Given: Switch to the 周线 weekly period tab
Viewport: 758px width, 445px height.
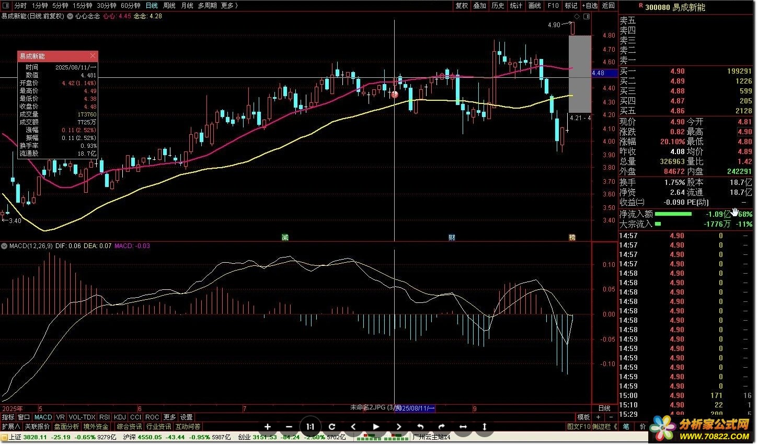Looking at the screenshot, I should [169, 6].
